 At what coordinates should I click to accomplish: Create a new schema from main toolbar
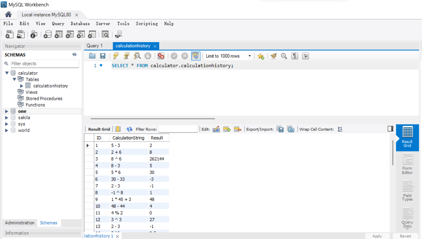(x=48, y=34)
